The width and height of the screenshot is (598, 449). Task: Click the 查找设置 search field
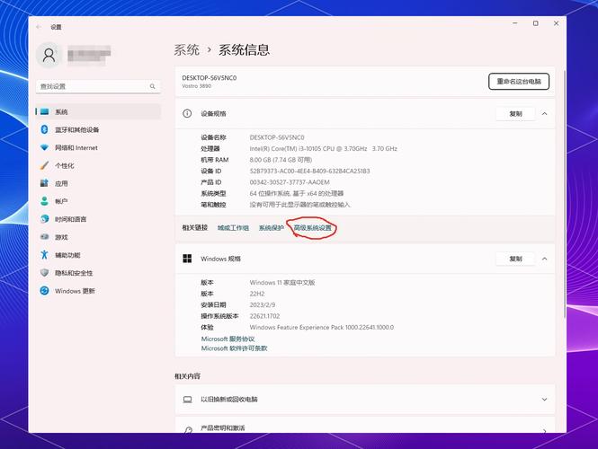coord(98,86)
